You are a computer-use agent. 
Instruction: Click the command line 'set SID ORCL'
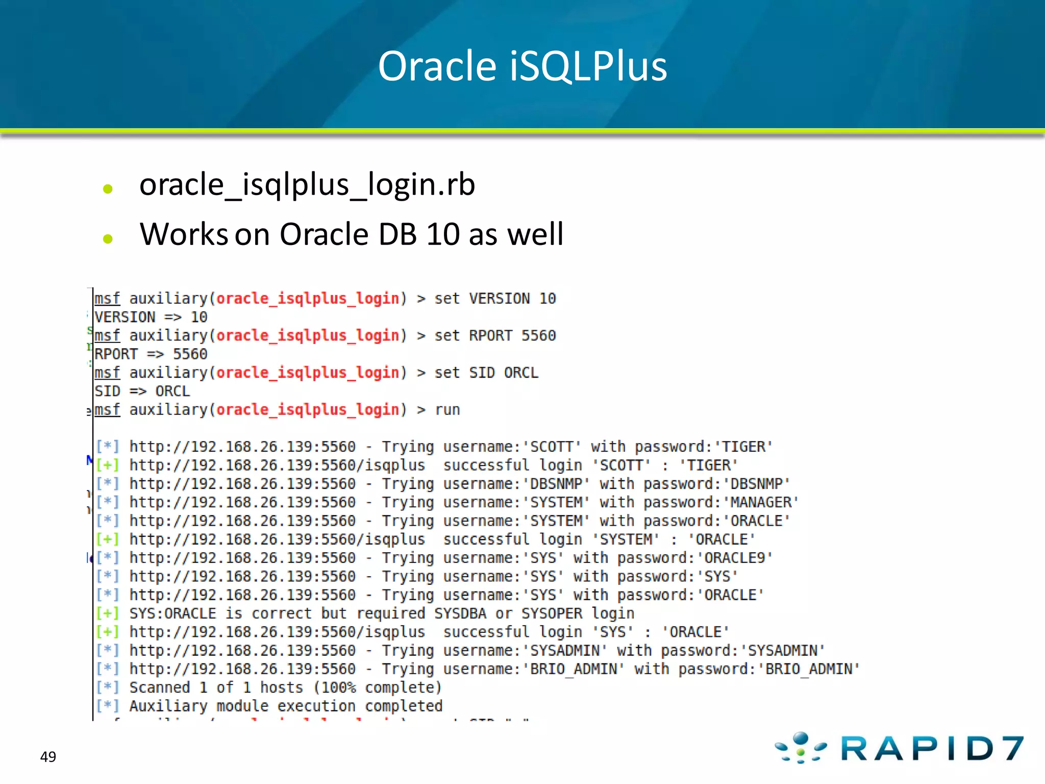click(x=316, y=373)
